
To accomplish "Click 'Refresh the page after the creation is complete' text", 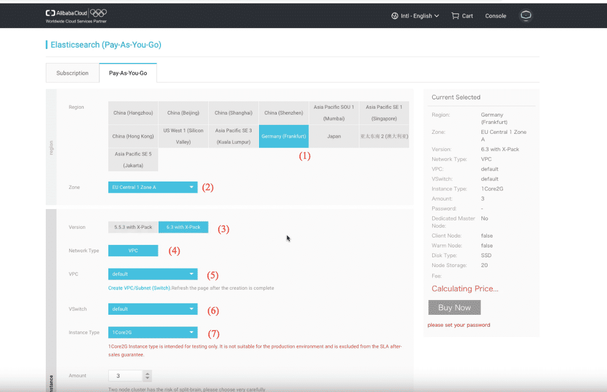I will coord(223,288).
